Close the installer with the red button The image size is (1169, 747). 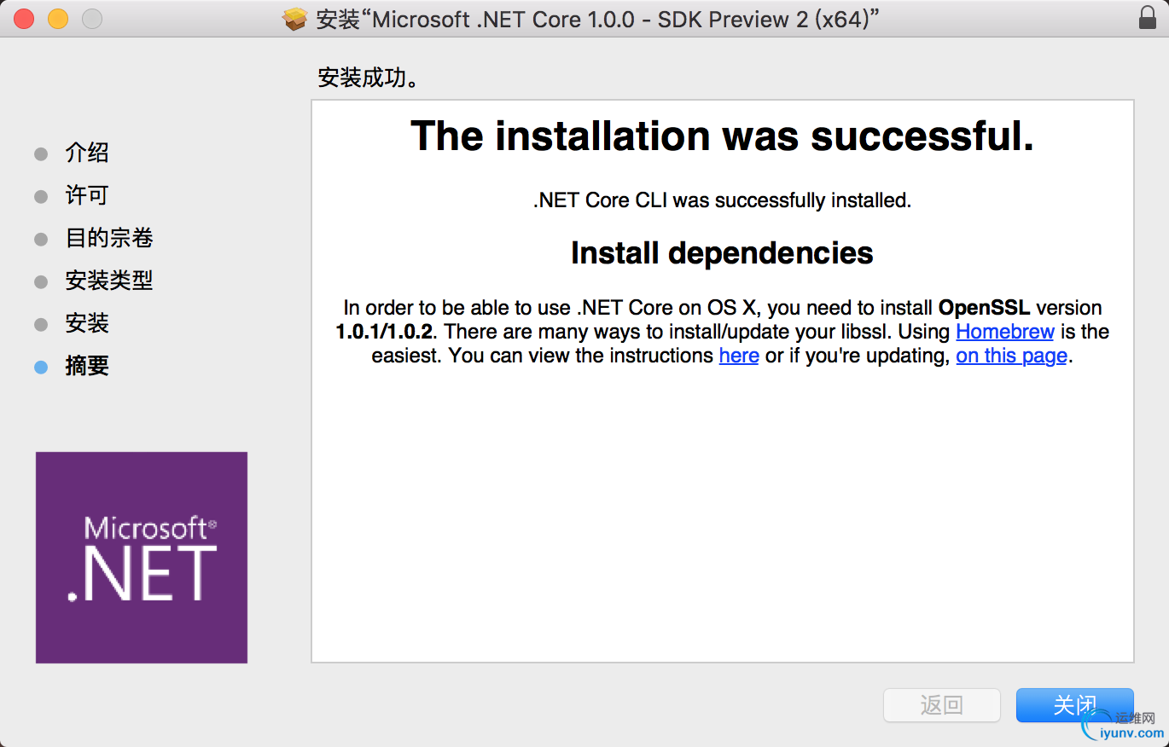click(x=24, y=19)
